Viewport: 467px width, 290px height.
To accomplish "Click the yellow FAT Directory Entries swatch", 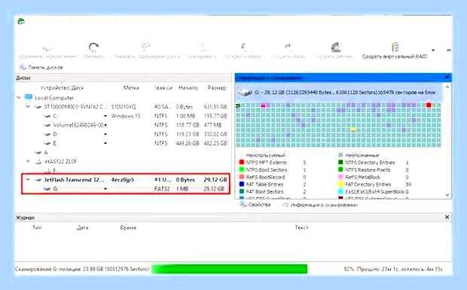I will [x=340, y=185].
